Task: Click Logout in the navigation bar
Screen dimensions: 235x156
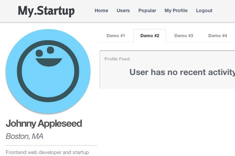Action: click(204, 11)
